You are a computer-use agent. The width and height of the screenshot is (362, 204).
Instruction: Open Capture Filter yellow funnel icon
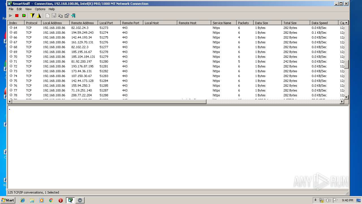(x=32, y=16)
